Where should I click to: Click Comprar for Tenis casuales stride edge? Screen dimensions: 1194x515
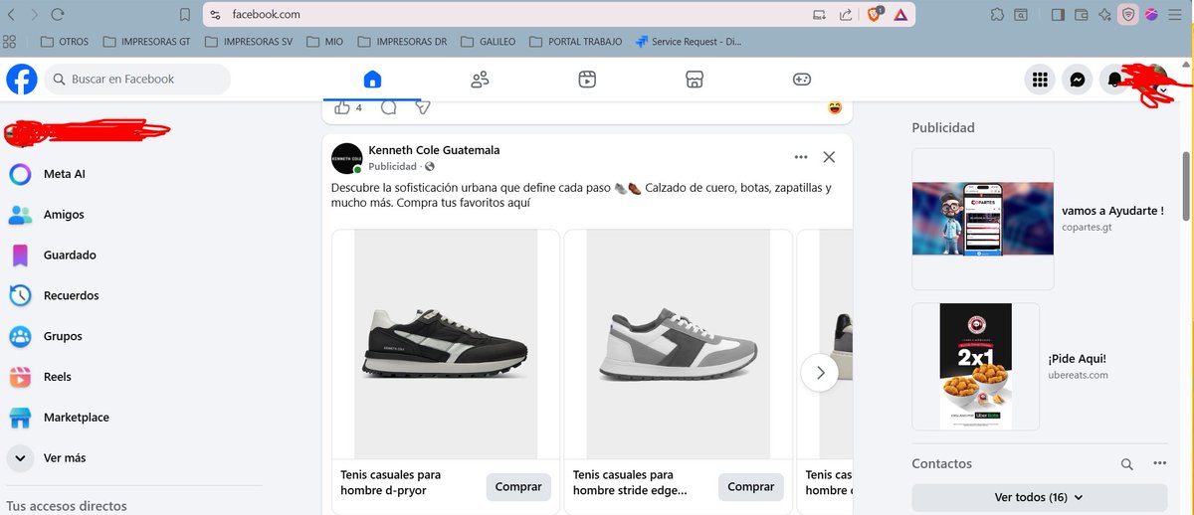[x=751, y=487]
